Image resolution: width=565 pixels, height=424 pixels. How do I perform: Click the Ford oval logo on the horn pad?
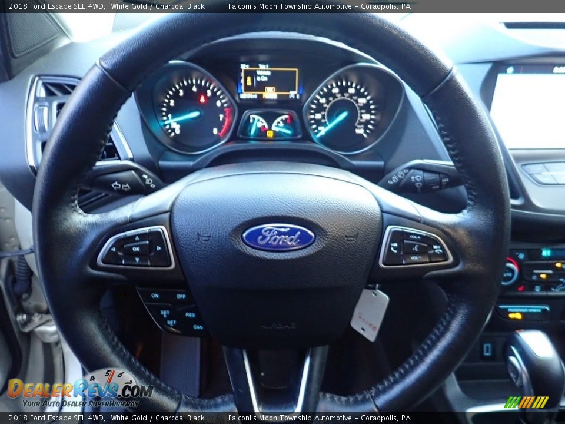click(x=278, y=237)
